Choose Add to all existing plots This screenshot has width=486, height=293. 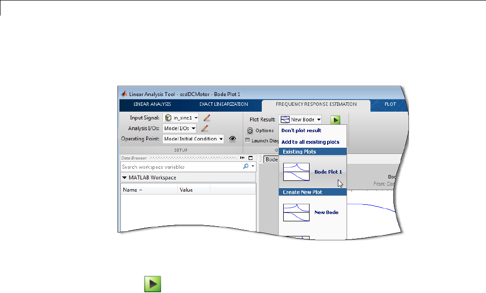(x=310, y=142)
